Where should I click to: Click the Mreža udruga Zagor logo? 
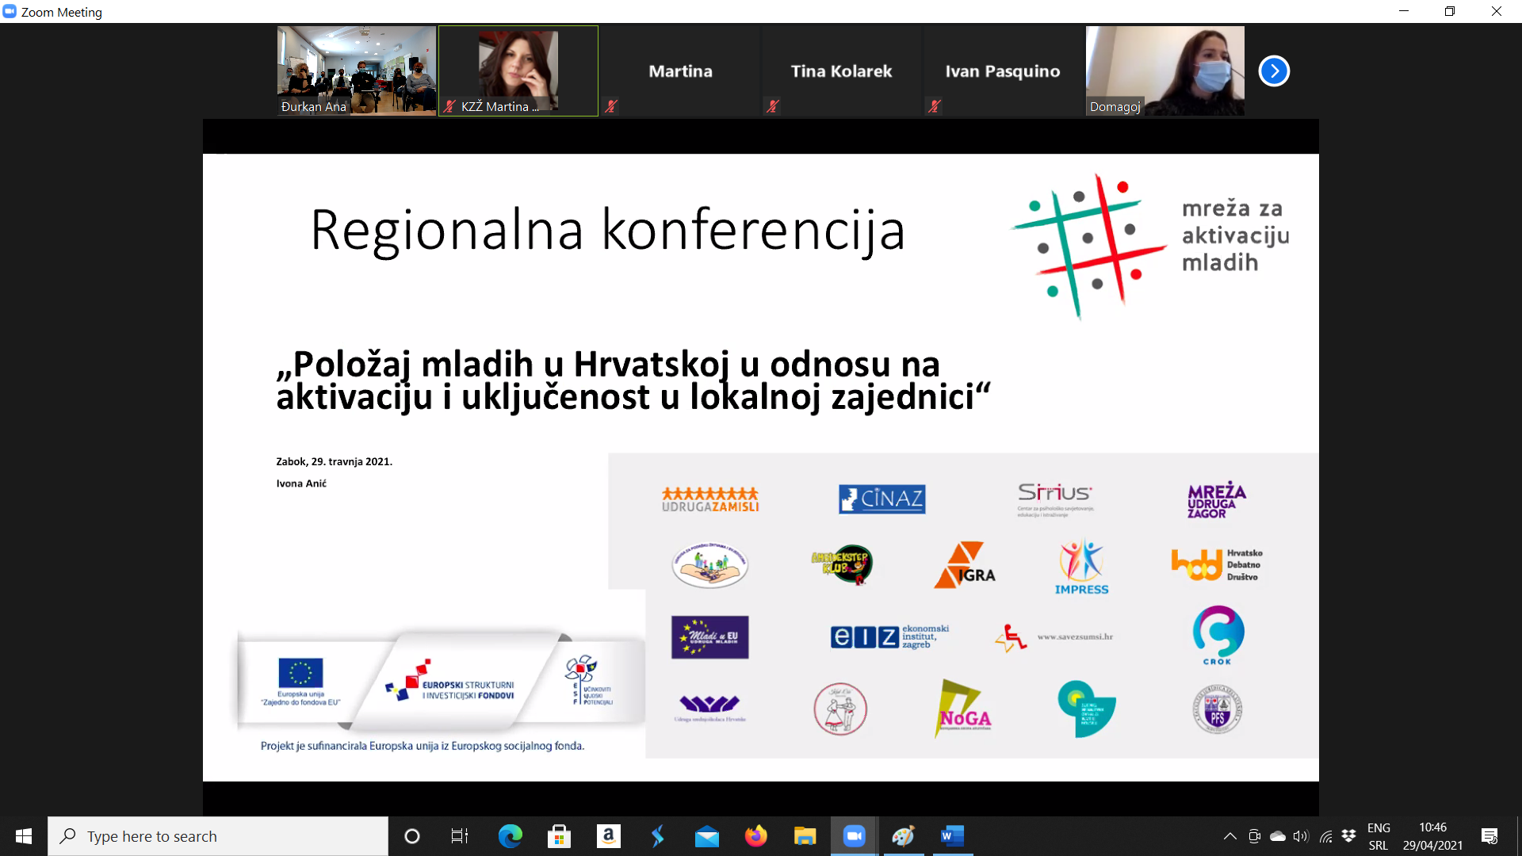(1217, 499)
